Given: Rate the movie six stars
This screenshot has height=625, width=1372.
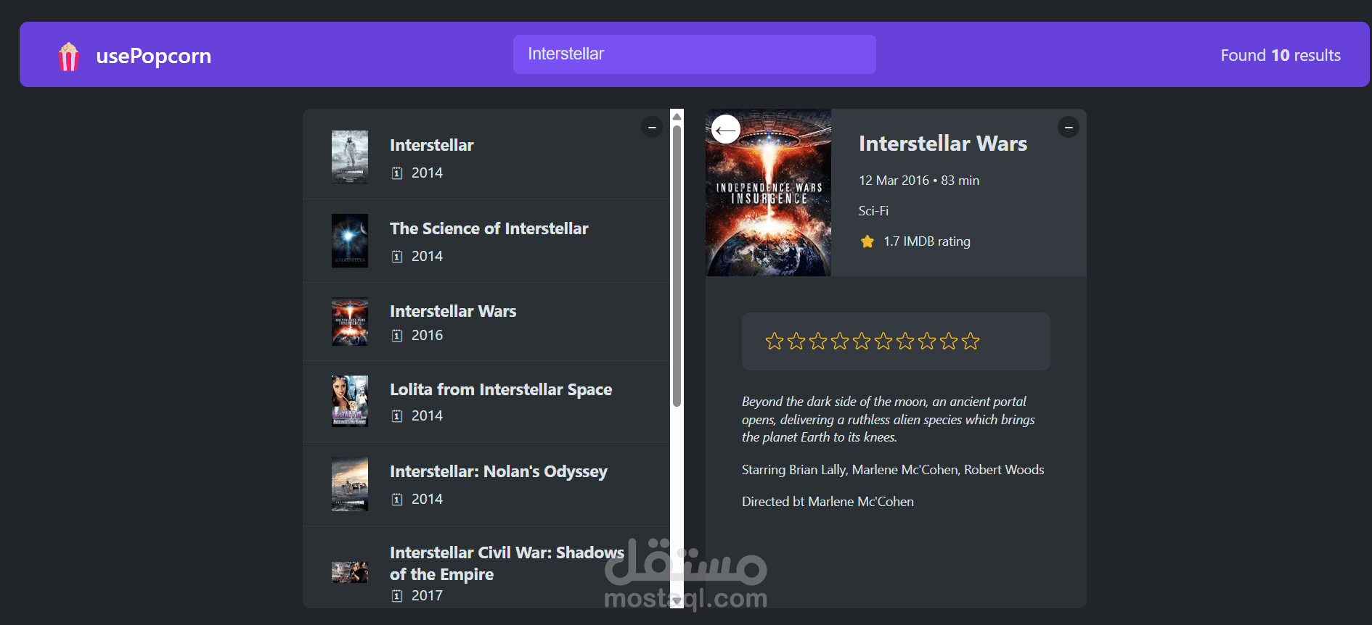Looking at the screenshot, I should [883, 341].
